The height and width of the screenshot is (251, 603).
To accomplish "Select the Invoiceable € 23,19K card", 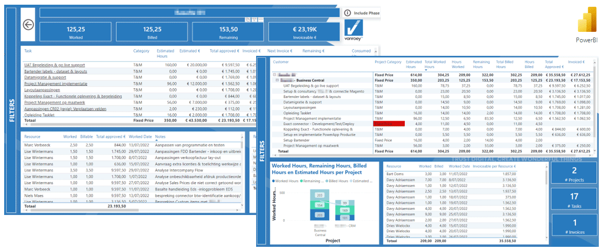I will click(x=304, y=32).
